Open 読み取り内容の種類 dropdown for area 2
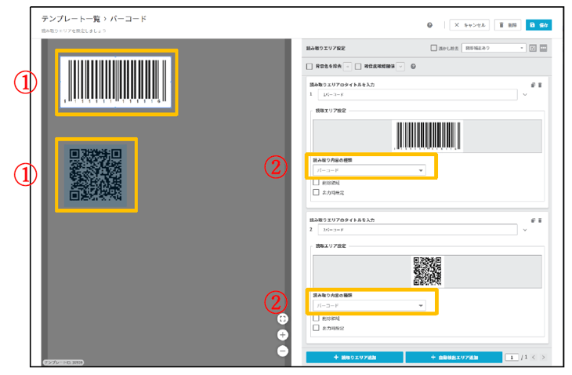 368,305
